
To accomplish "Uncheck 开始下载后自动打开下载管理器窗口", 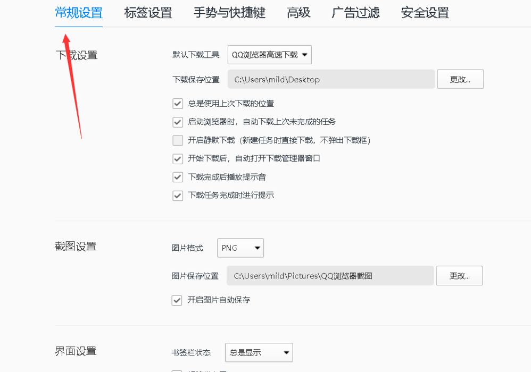I will (x=178, y=158).
